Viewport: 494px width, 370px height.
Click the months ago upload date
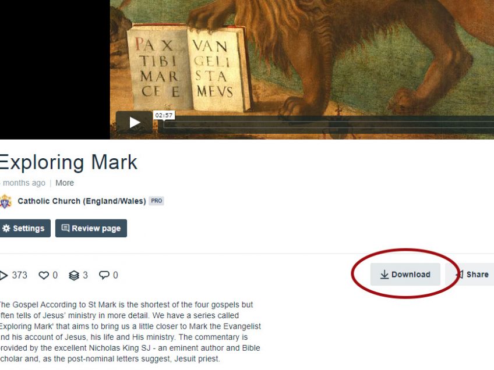[23, 183]
